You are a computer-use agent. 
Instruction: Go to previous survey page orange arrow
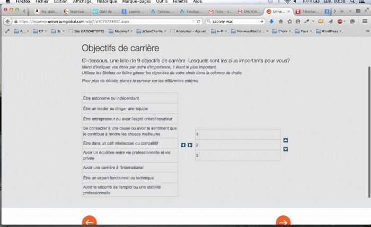tap(89, 221)
